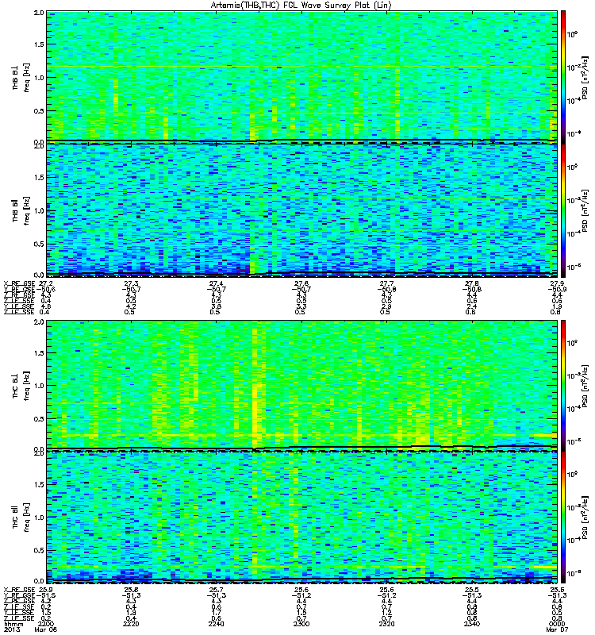This screenshot has height=635, width=595.
Task: Click the 2220 time tick label
Action: pyautogui.click(x=131, y=624)
